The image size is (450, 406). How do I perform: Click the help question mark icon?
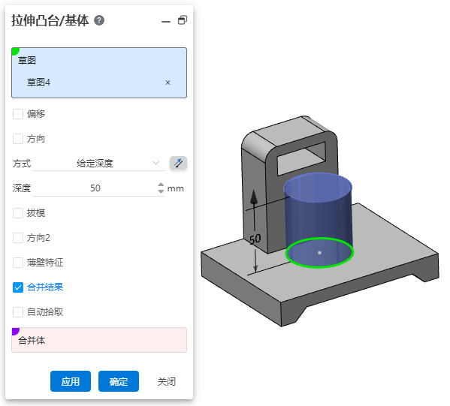[99, 20]
